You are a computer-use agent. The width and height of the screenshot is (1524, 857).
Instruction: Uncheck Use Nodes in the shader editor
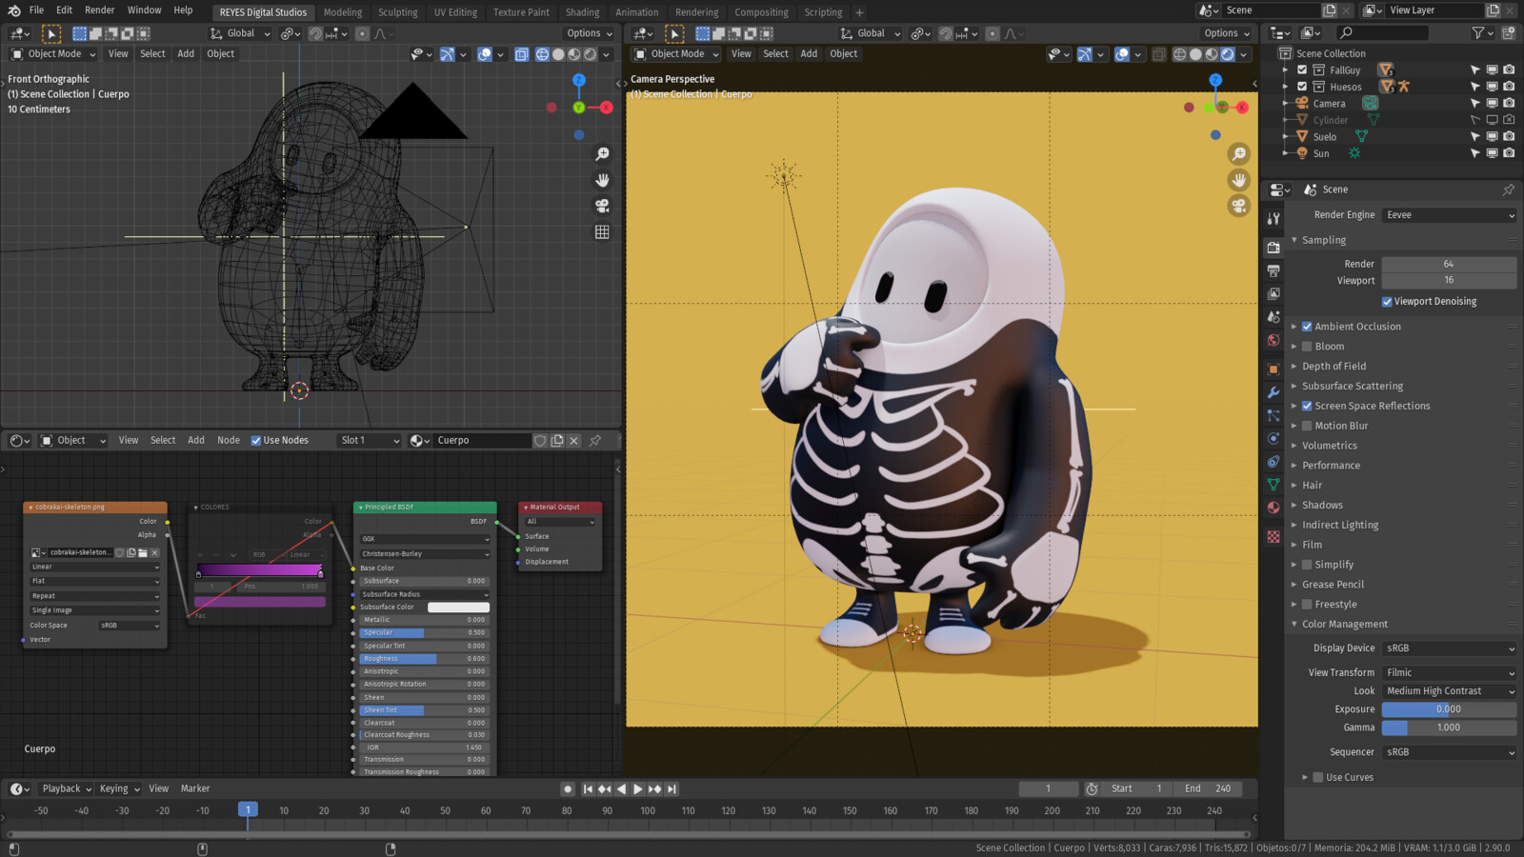pyautogui.click(x=256, y=440)
